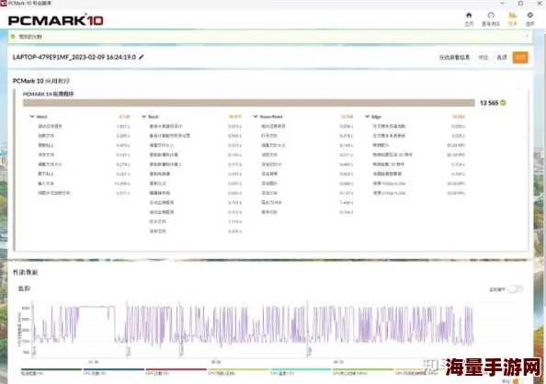
Task: Toggle the monitoring details switch
Action: coord(515,289)
